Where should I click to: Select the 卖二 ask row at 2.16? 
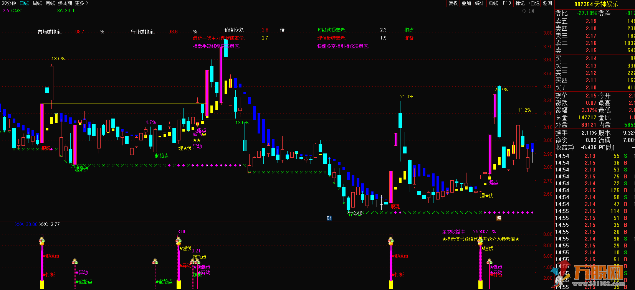595,43
